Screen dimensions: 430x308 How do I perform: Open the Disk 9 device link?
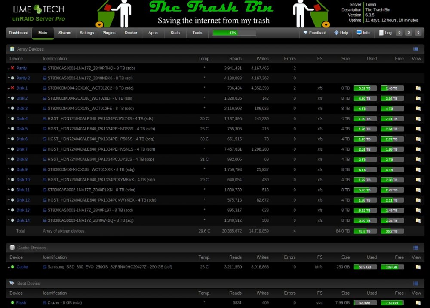[x=22, y=169]
